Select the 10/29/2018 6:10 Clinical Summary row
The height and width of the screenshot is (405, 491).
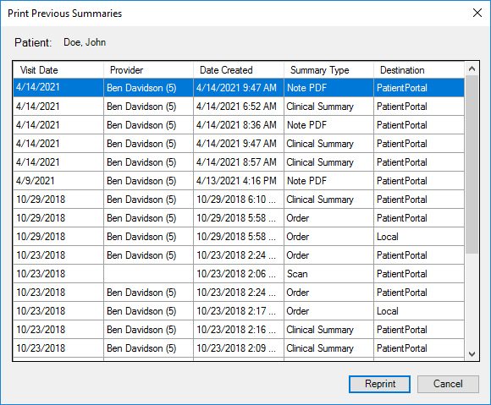coord(239,200)
